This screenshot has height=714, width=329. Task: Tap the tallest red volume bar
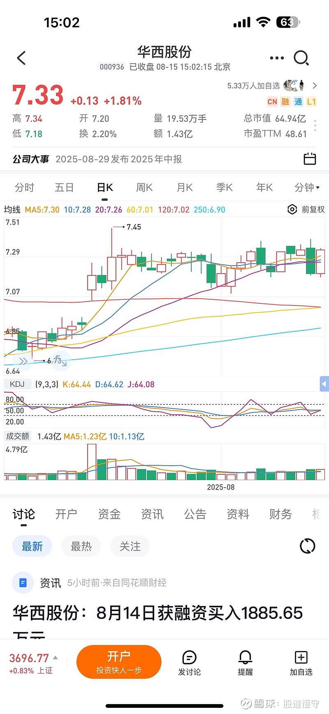coord(92,462)
